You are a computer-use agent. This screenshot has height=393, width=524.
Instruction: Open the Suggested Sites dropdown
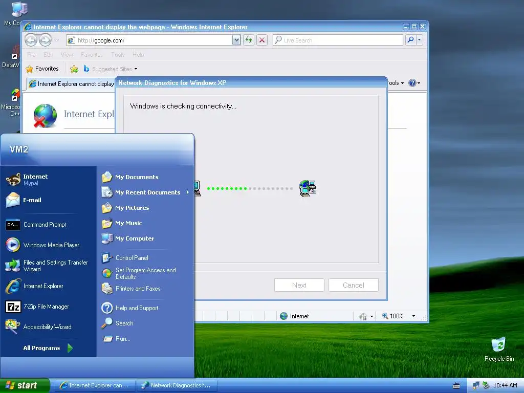136,69
